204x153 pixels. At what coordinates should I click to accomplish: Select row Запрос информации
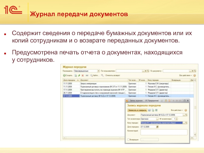coord(128,84)
